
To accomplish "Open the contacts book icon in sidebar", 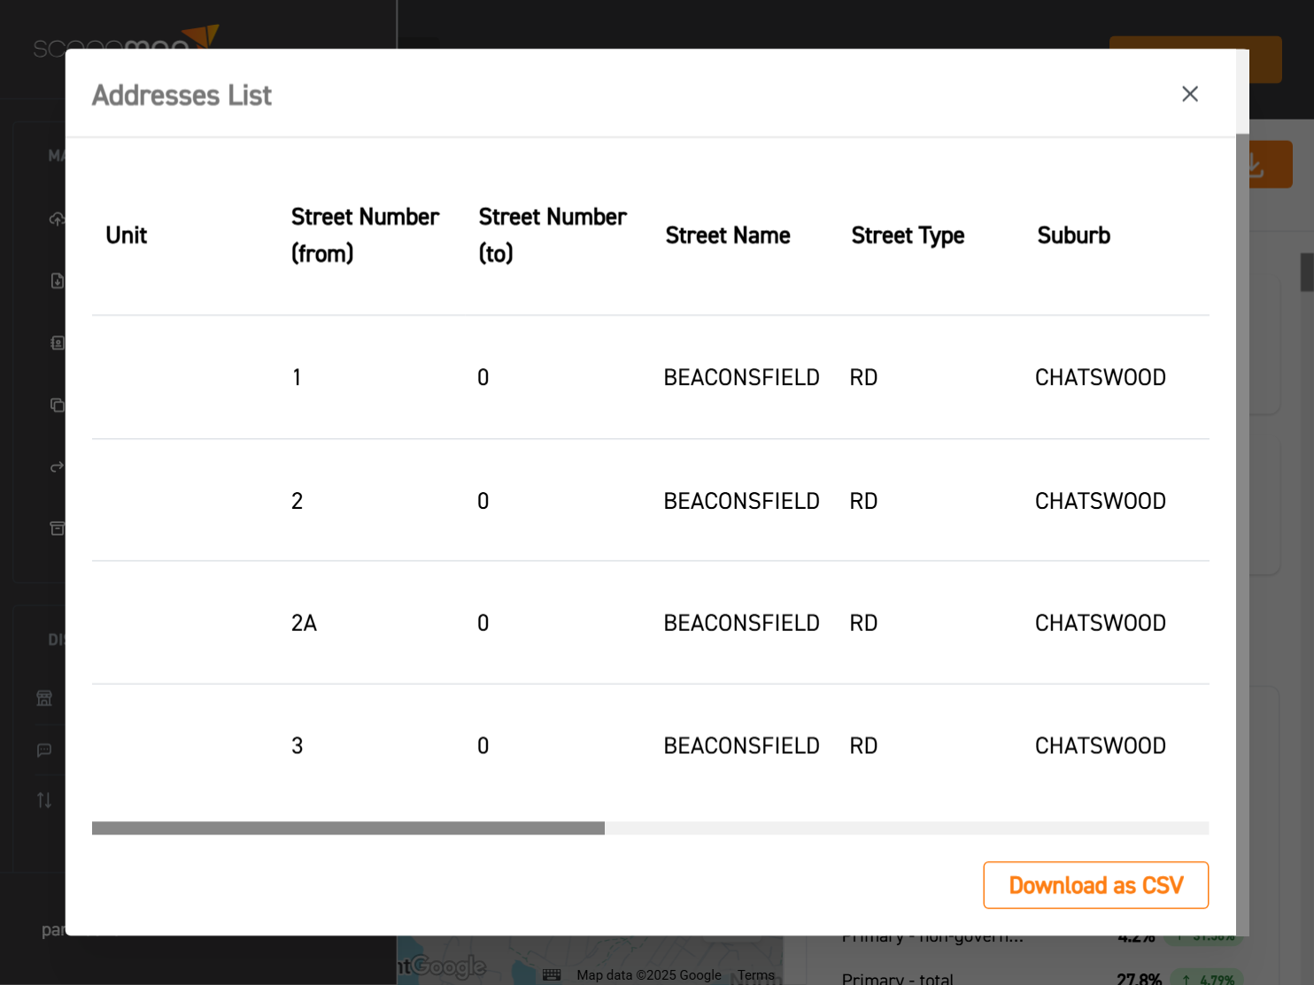I will 57,342.
